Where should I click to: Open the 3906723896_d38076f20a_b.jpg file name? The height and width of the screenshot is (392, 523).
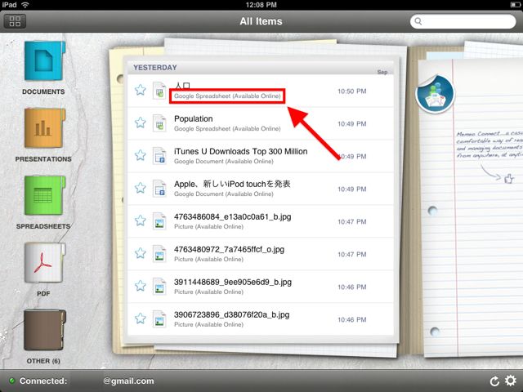point(232,315)
